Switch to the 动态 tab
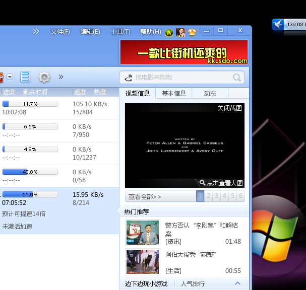Image resolution: width=306 pixels, height=290 pixels. (x=210, y=93)
